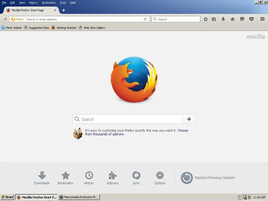Switch to Macromedia Extension Manager taskbar item
Image resolution: width=268 pixels, height=201 pixels.
[x=79, y=197]
